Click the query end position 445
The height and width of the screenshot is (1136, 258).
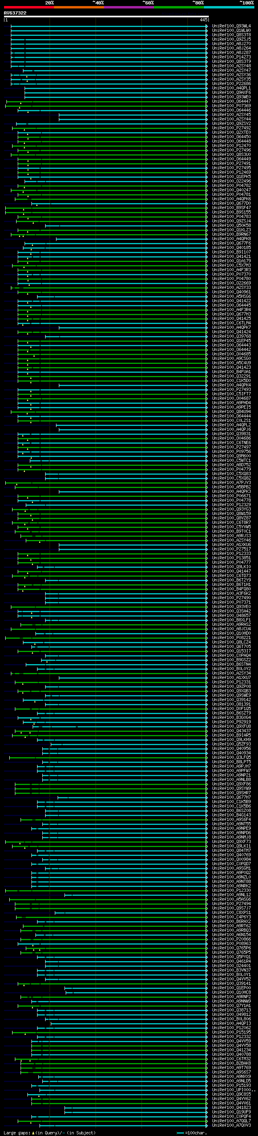[x=203, y=20]
